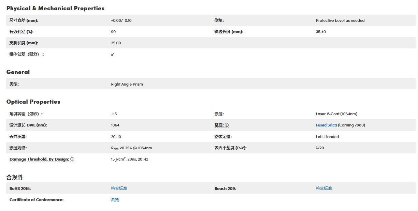Click the Optical Properties heading
Viewport: 418px width, 211px height.
[33, 102]
